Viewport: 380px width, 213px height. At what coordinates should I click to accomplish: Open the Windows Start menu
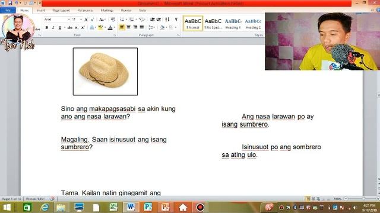tap(7, 207)
